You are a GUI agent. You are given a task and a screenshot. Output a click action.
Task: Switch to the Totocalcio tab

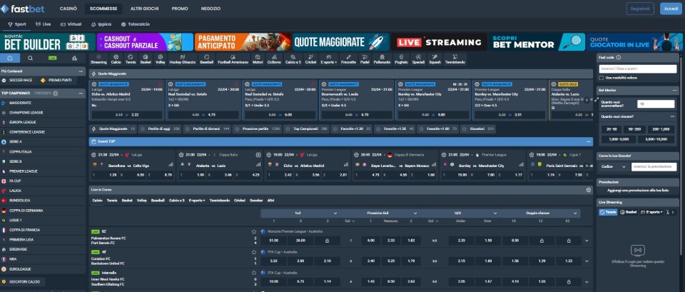tap(136, 24)
